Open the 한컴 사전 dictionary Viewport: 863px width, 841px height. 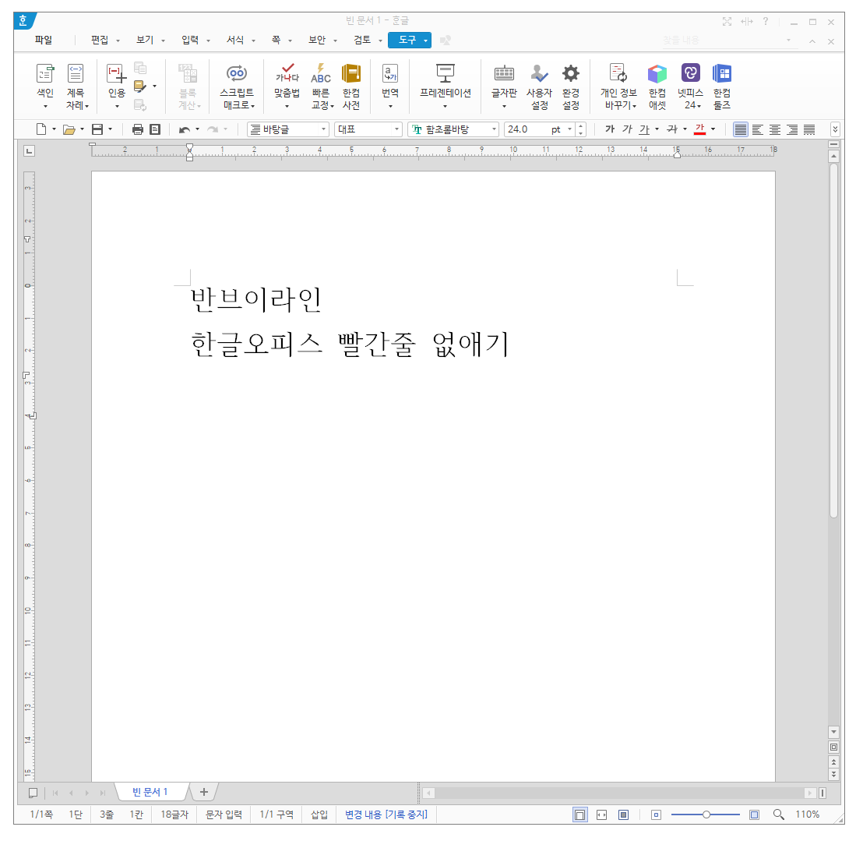coord(351,86)
